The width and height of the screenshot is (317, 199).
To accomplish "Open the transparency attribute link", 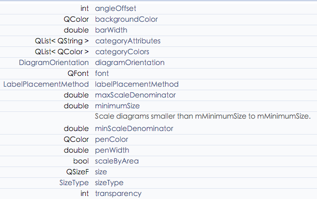I will [118, 194].
